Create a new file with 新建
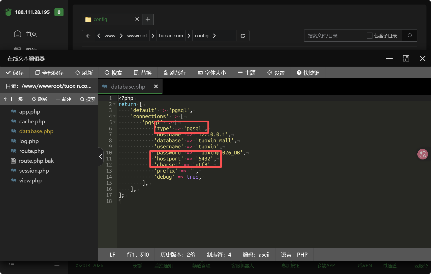This screenshot has height=274, width=431. (64, 99)
